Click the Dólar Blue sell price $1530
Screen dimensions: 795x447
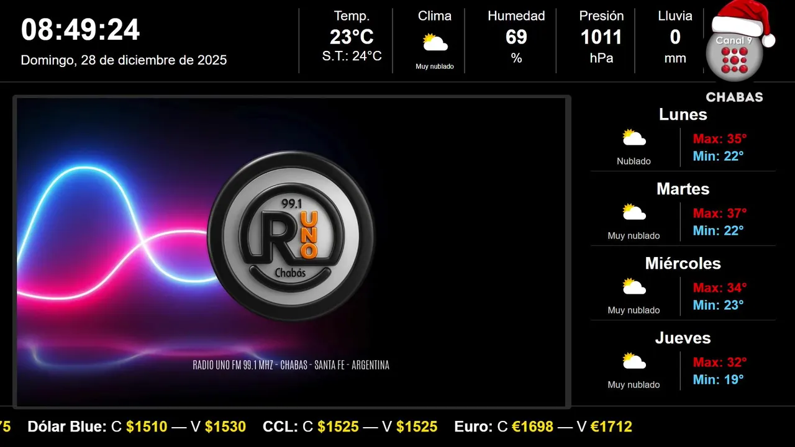tap(225, 427)
